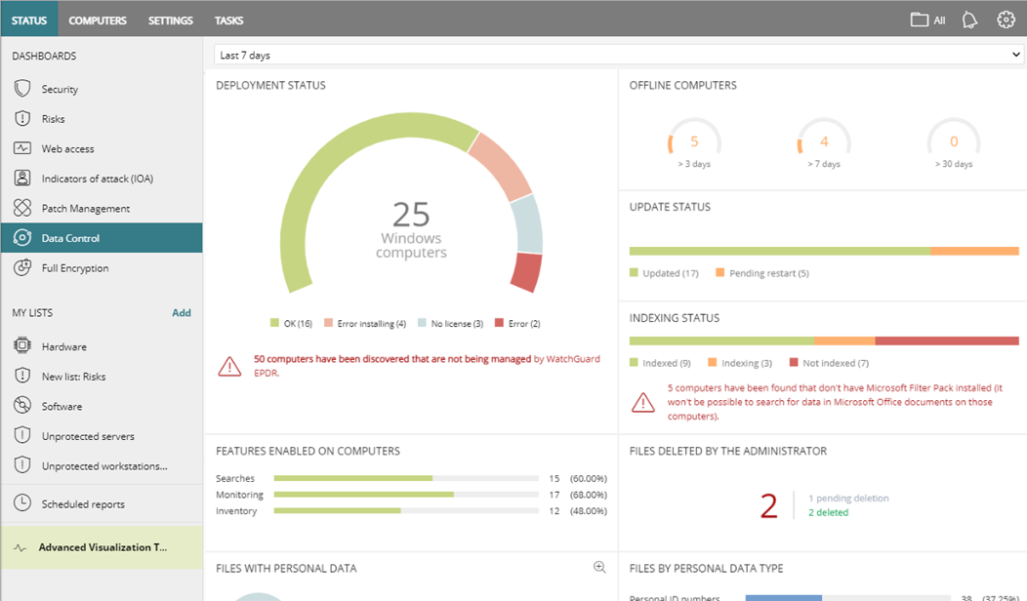Open the All computers group selector
Screen dimensions: 1027x601
point(925,19)
